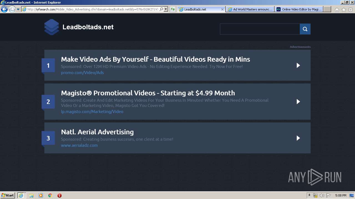Click the red Opera-style taskbar icon
The image size is (355, 199).
(59, 195)
